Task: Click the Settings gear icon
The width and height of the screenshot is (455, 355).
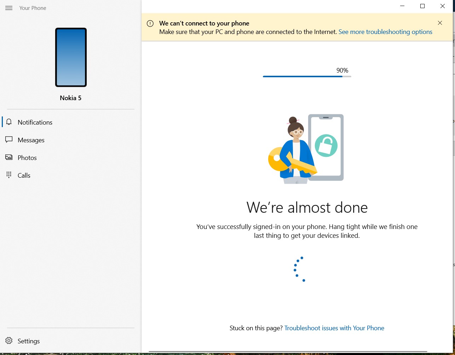Action: coord(9,341)
